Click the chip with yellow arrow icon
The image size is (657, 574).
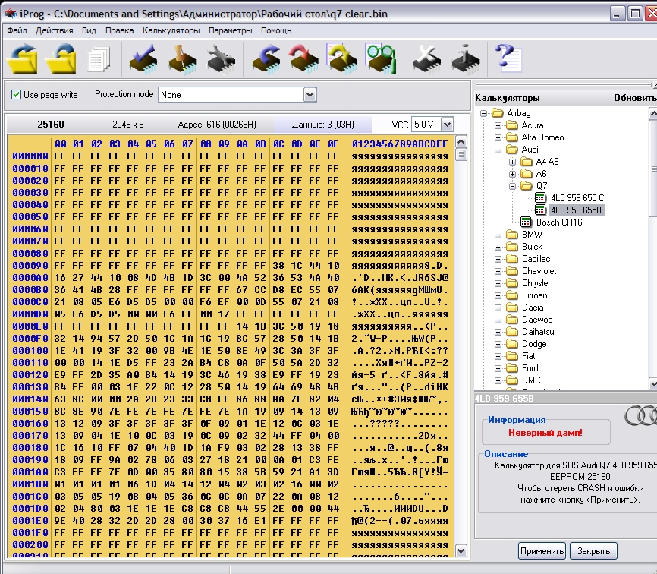342,59
